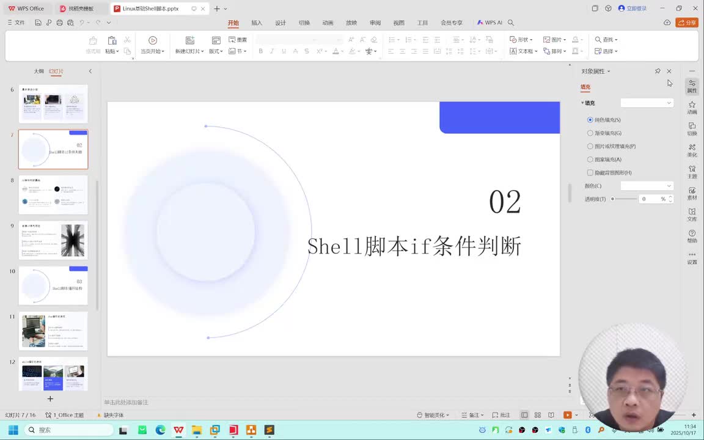Select 图片或纹理填充(P) radio button
Viewport: 704px width, 440px height.
pyautogui.click(x=590, y=146)
